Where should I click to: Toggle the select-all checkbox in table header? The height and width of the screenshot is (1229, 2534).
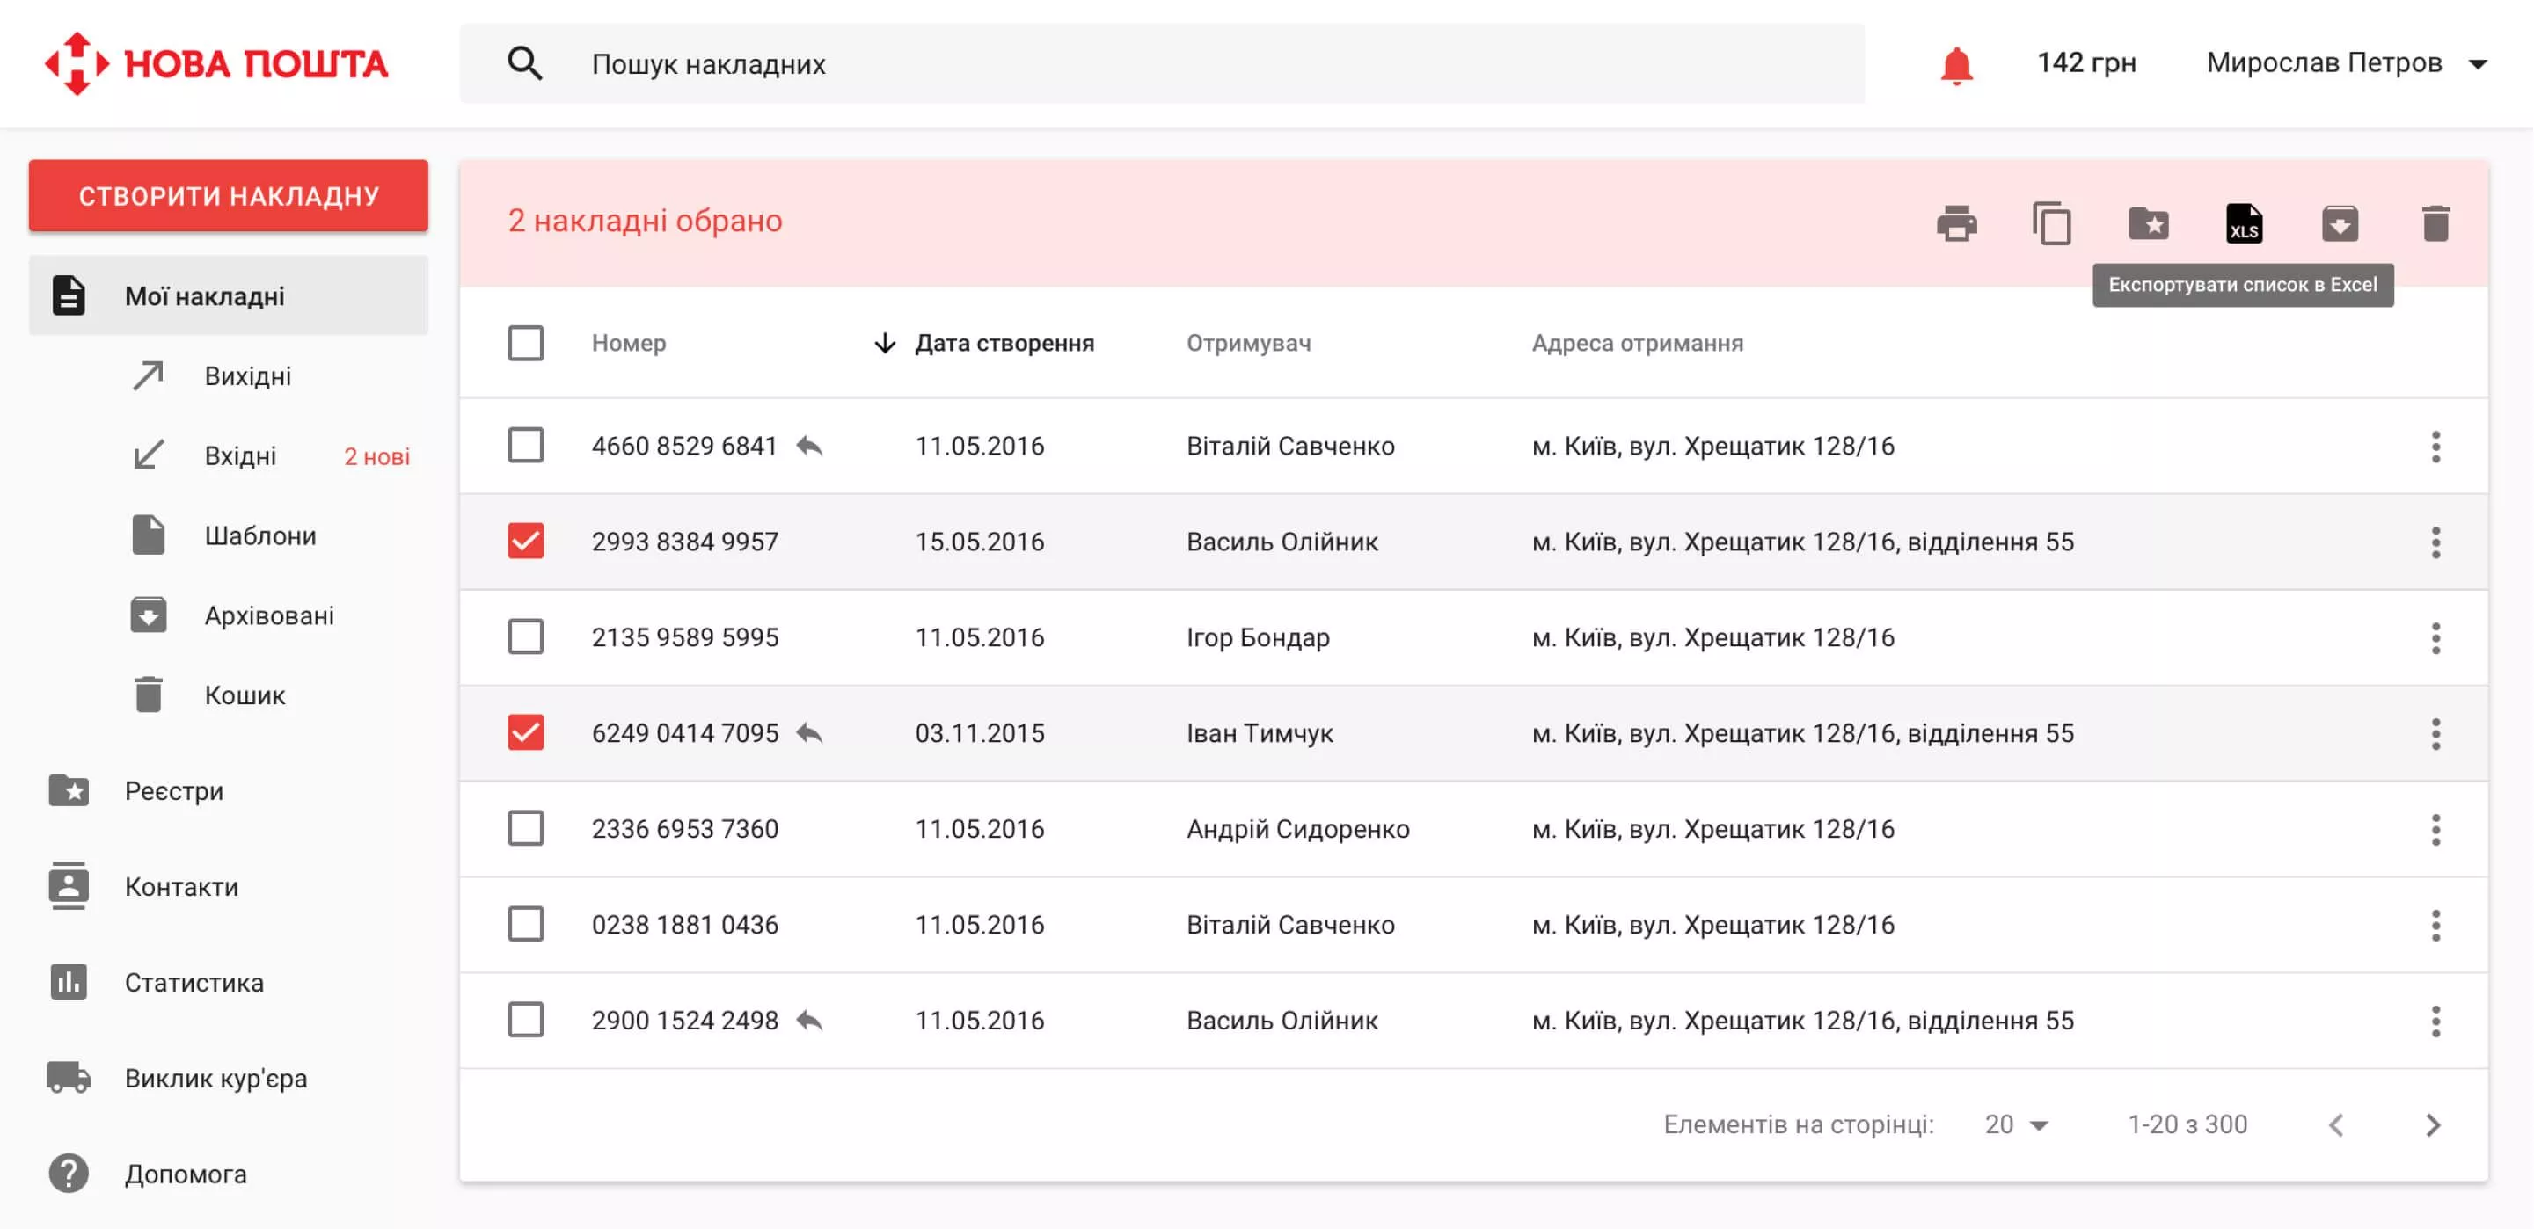525,343
